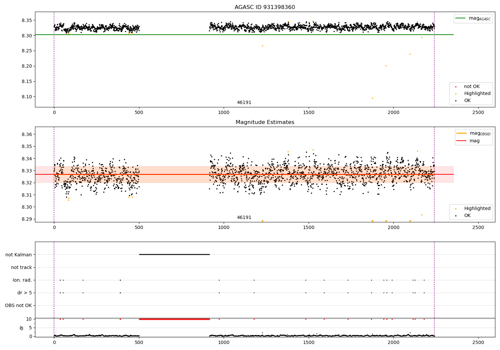
Task: Select the green mag AGASC legend entry
Action: [473, 18]
